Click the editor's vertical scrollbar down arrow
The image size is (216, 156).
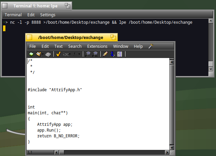coord(172,148)
